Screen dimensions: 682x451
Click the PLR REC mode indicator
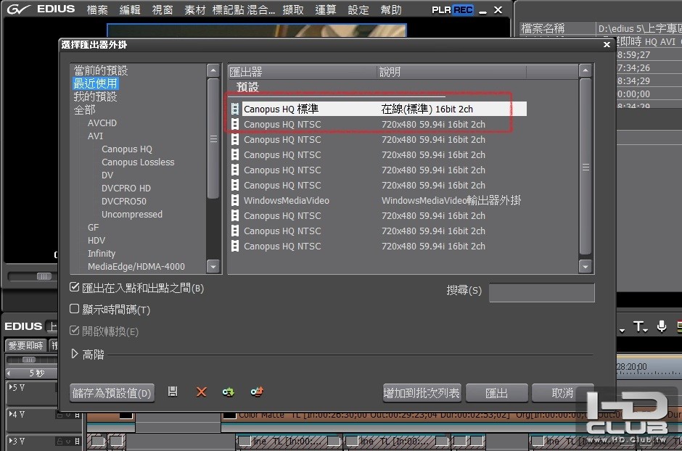tap(452, 9)
